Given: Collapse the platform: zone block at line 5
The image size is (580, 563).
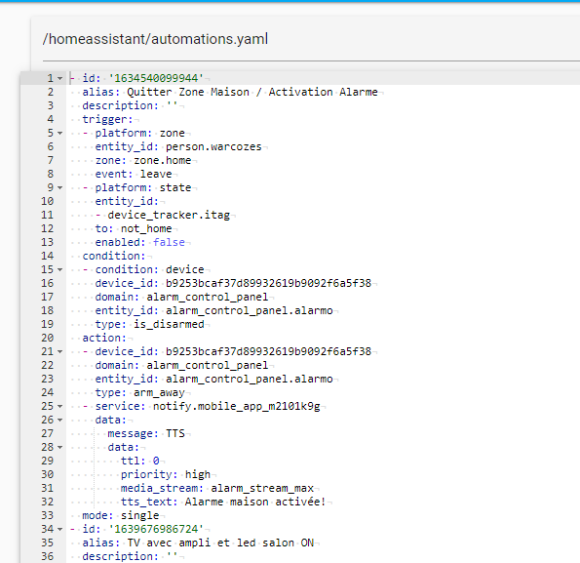Looking at the screenshot, I should [59, 134].
